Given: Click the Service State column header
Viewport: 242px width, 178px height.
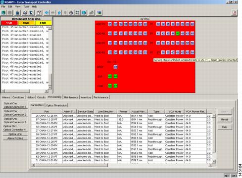Looking at the screenshot, I should pos(85,112).
